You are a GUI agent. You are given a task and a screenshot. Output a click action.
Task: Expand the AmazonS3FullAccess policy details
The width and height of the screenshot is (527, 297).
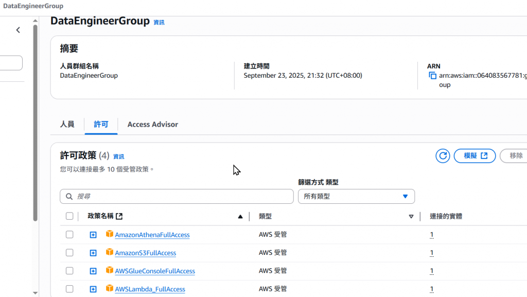(93, 253)
